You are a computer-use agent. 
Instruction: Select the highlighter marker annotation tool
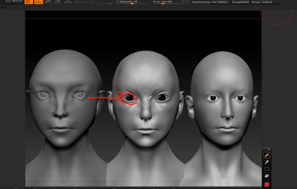coord(266,162)
